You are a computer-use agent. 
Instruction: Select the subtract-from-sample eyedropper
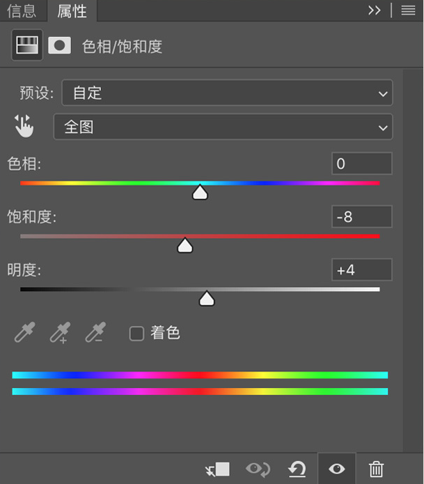click(95, 332)
